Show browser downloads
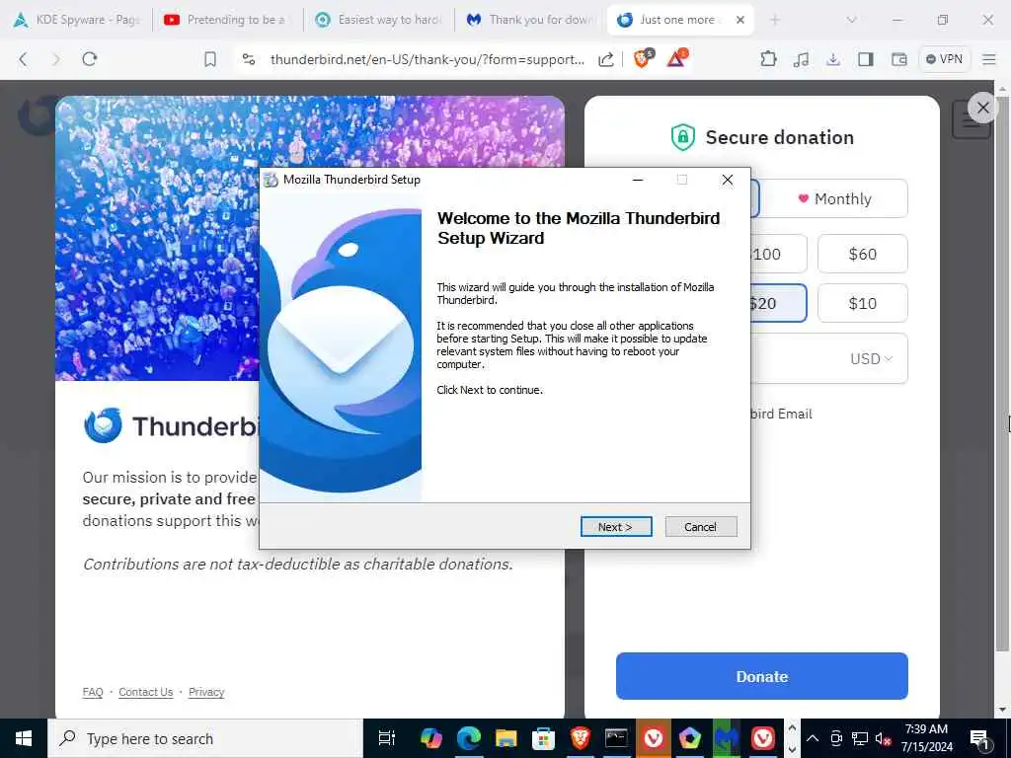Image resolution: width=1011 pixels, height=758 pixels. coord(833,59)
